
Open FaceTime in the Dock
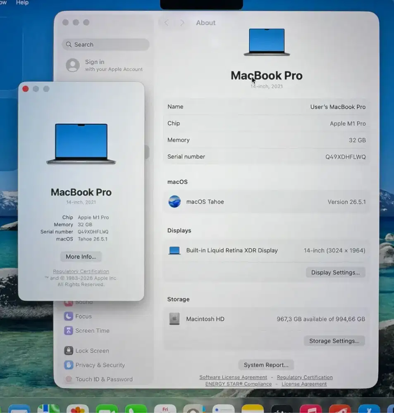[x=107, y=408]
